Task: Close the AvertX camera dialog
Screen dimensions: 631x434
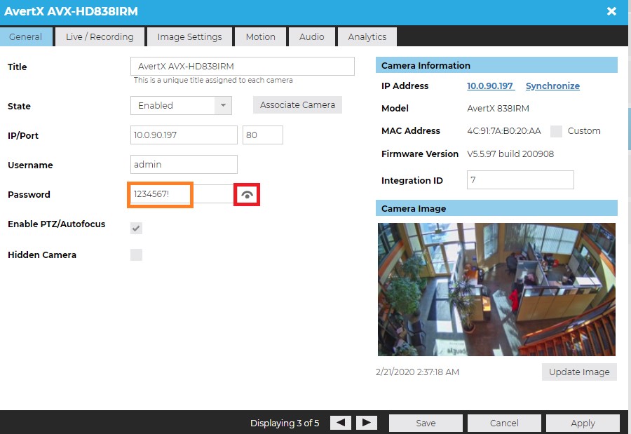Action: [x=611, y=11]
